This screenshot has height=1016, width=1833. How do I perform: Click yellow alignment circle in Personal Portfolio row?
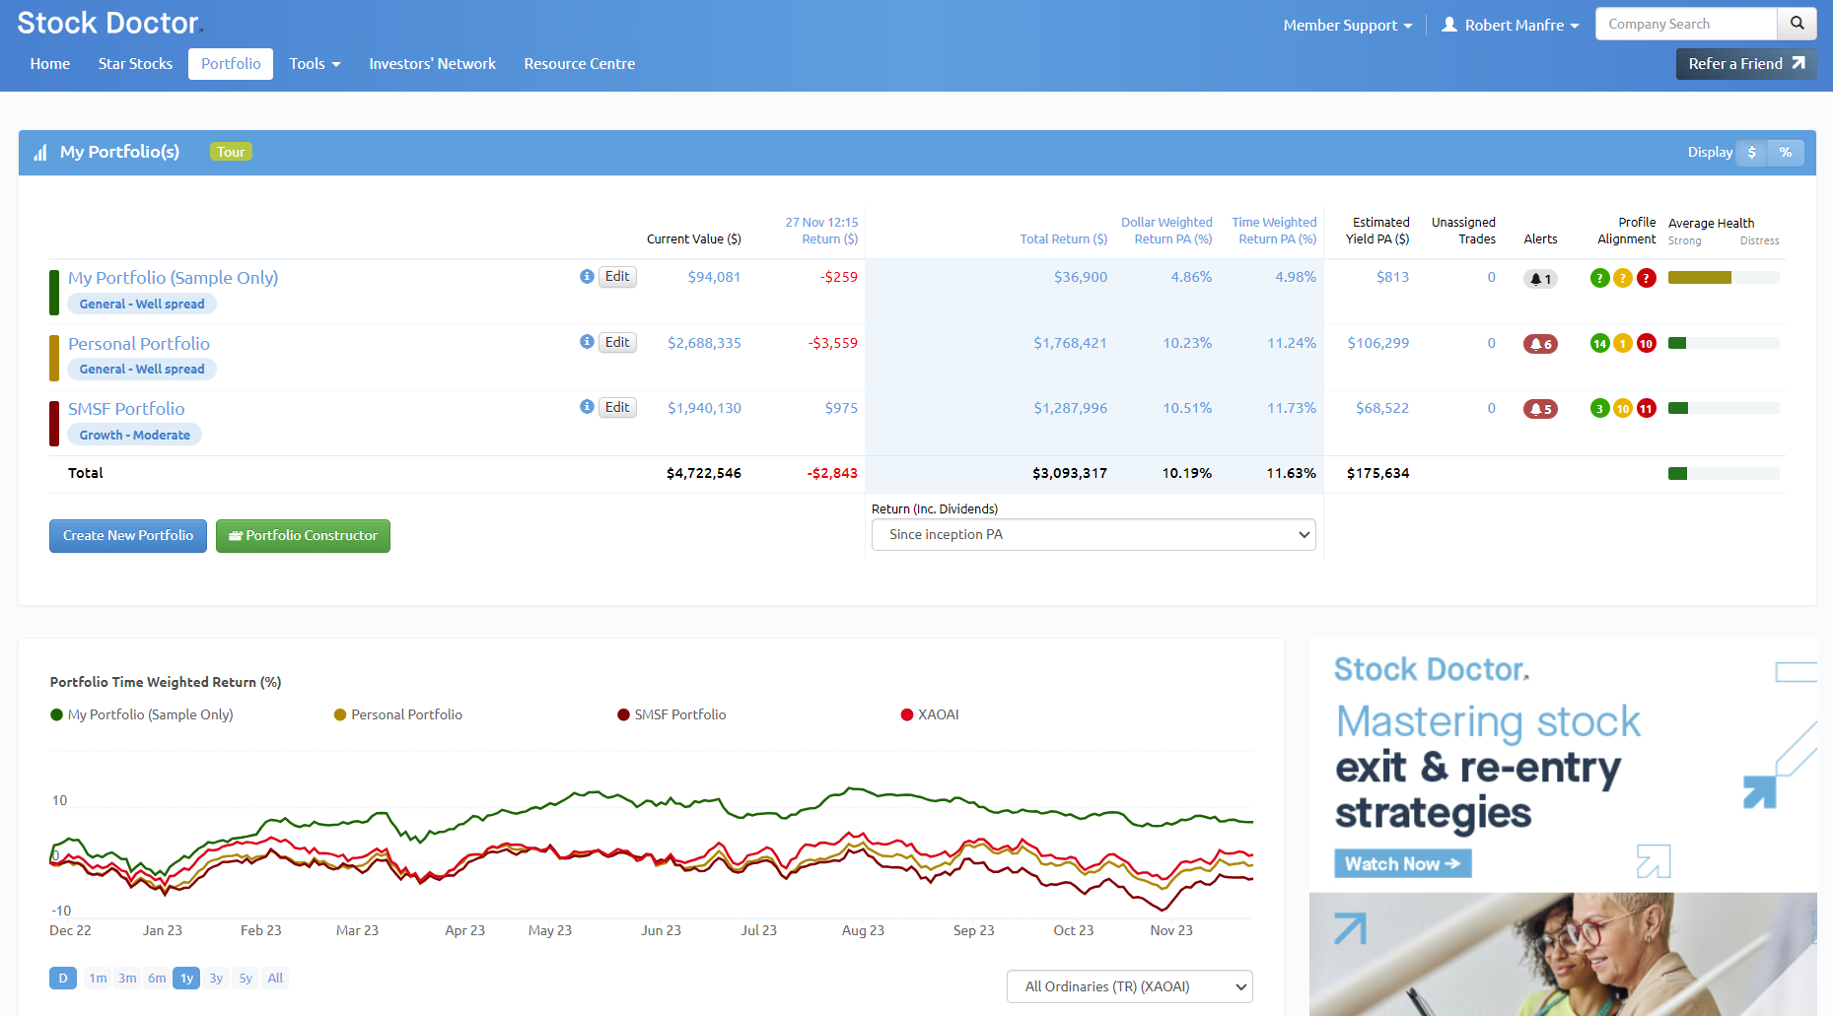(x=1623, y=343)
